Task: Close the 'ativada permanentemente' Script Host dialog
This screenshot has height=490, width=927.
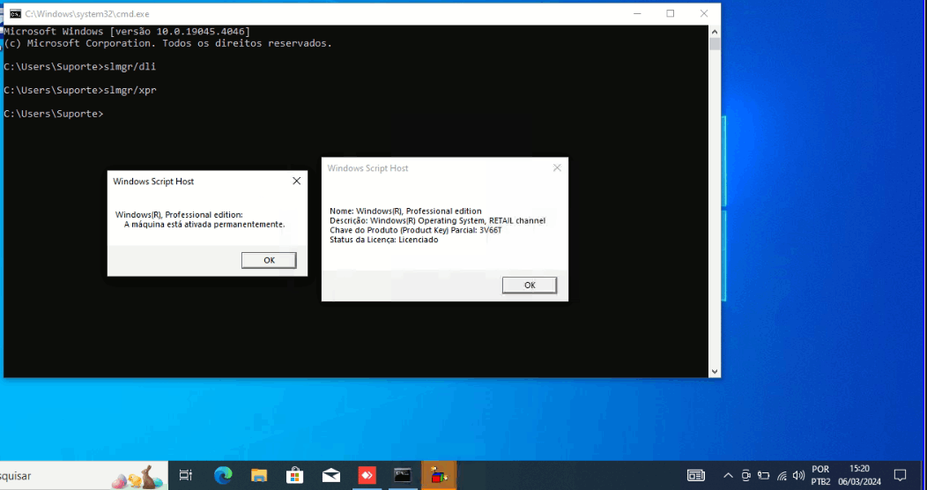Action: click(297, 181)
